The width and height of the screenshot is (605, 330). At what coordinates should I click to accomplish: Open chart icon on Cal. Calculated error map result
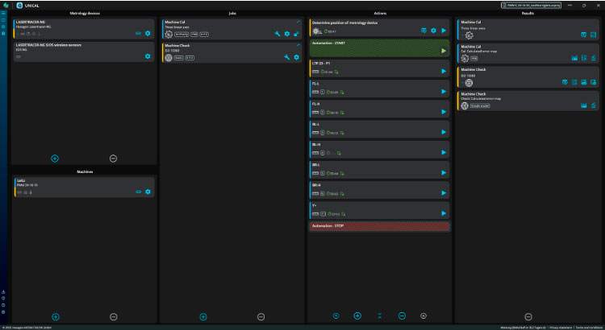tap(574, 58)
